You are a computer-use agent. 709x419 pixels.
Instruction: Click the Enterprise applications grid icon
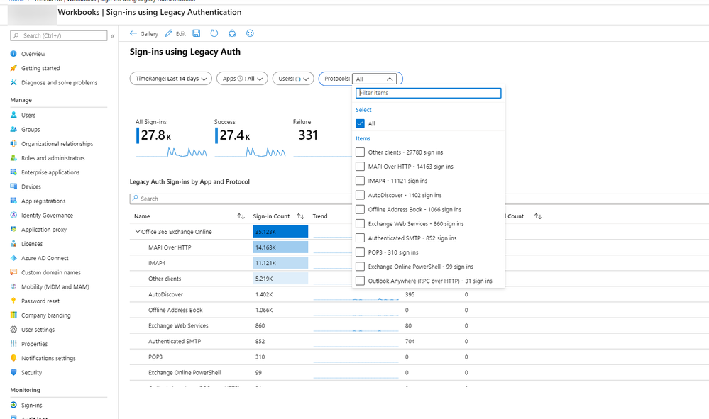(x=13, y=172)
